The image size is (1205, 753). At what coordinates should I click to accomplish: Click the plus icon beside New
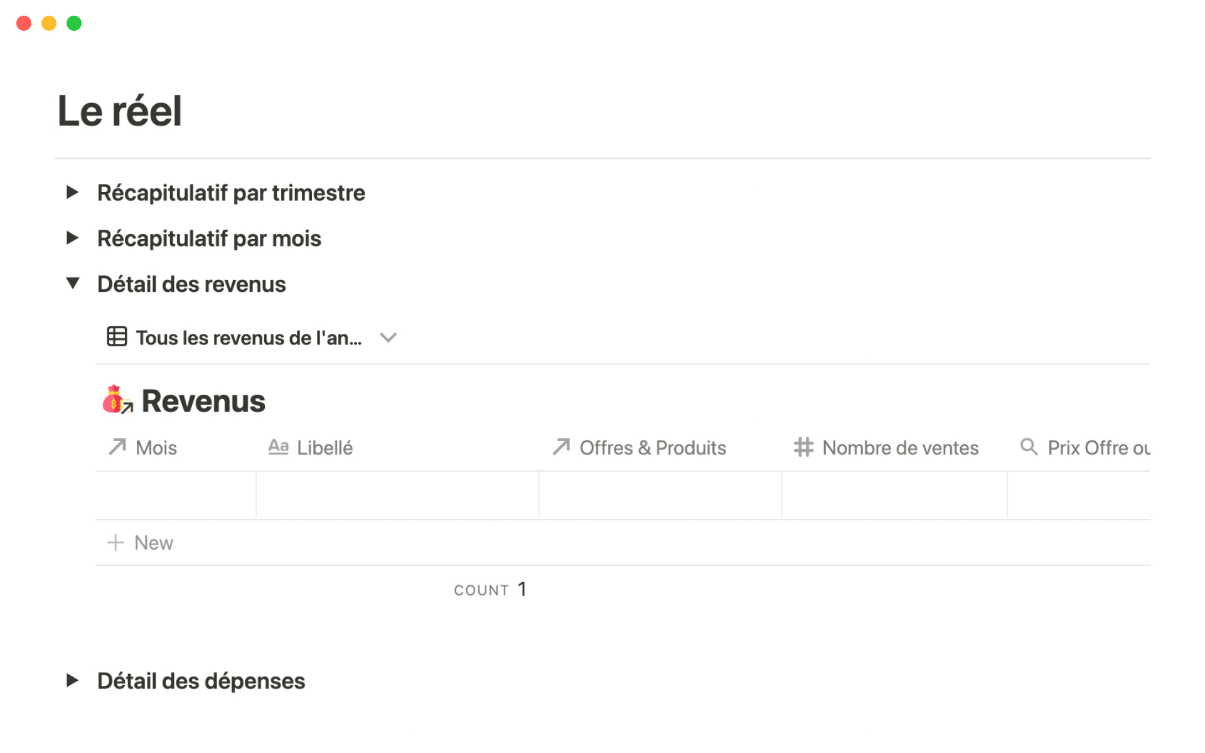(x=115, y=543)
